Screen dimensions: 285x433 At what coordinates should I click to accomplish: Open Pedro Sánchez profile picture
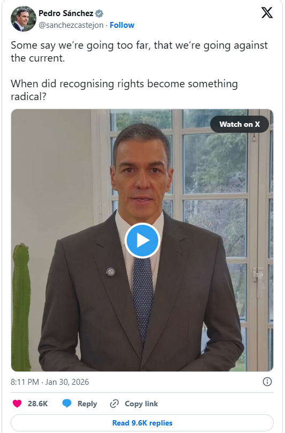pos(23,19)
